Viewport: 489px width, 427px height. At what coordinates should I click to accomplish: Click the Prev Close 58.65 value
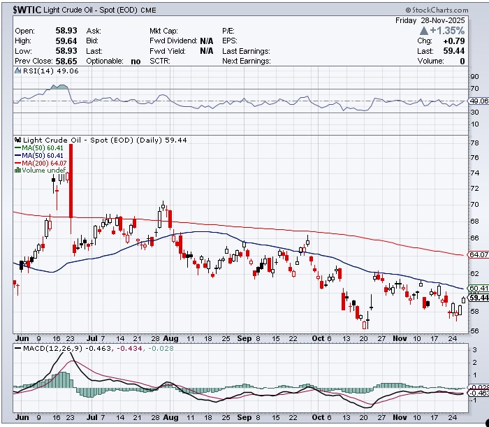coord(66,61)
